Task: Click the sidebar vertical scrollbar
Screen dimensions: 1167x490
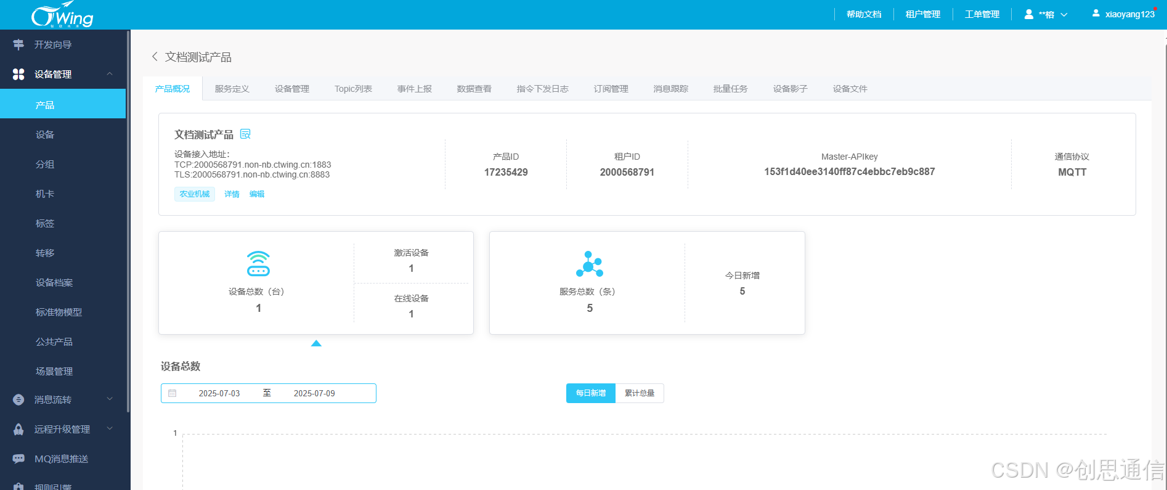Action: 128,222
